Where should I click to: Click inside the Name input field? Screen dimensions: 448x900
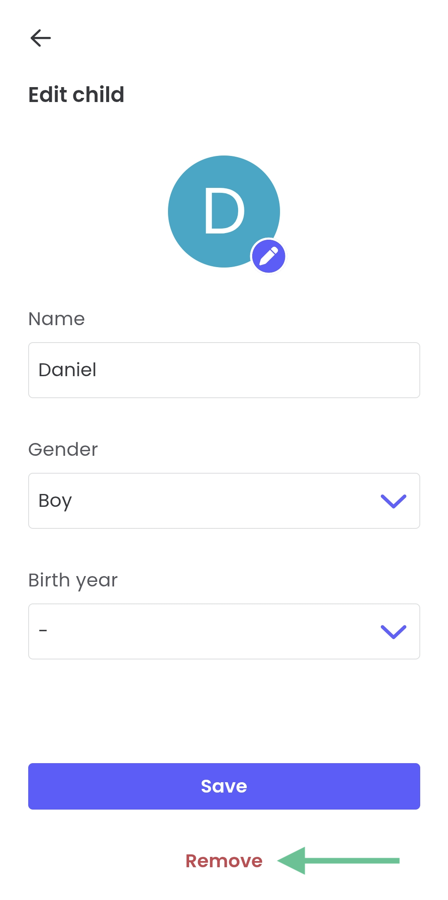pos(224,370)
